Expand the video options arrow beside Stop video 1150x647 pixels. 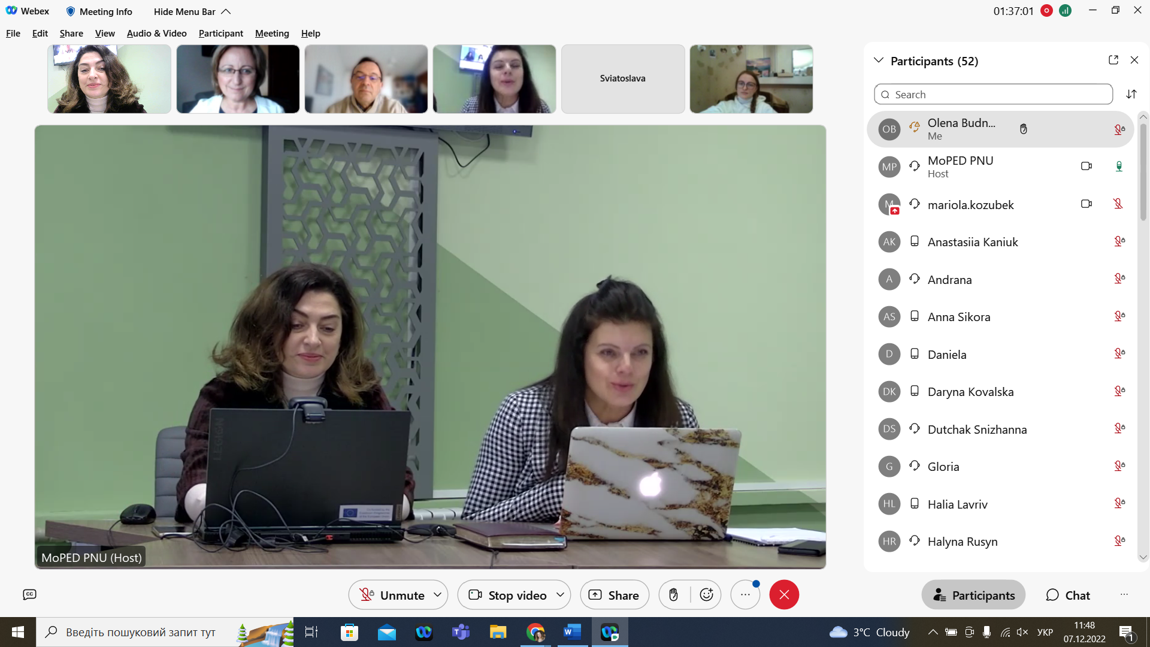click(560, 595)
